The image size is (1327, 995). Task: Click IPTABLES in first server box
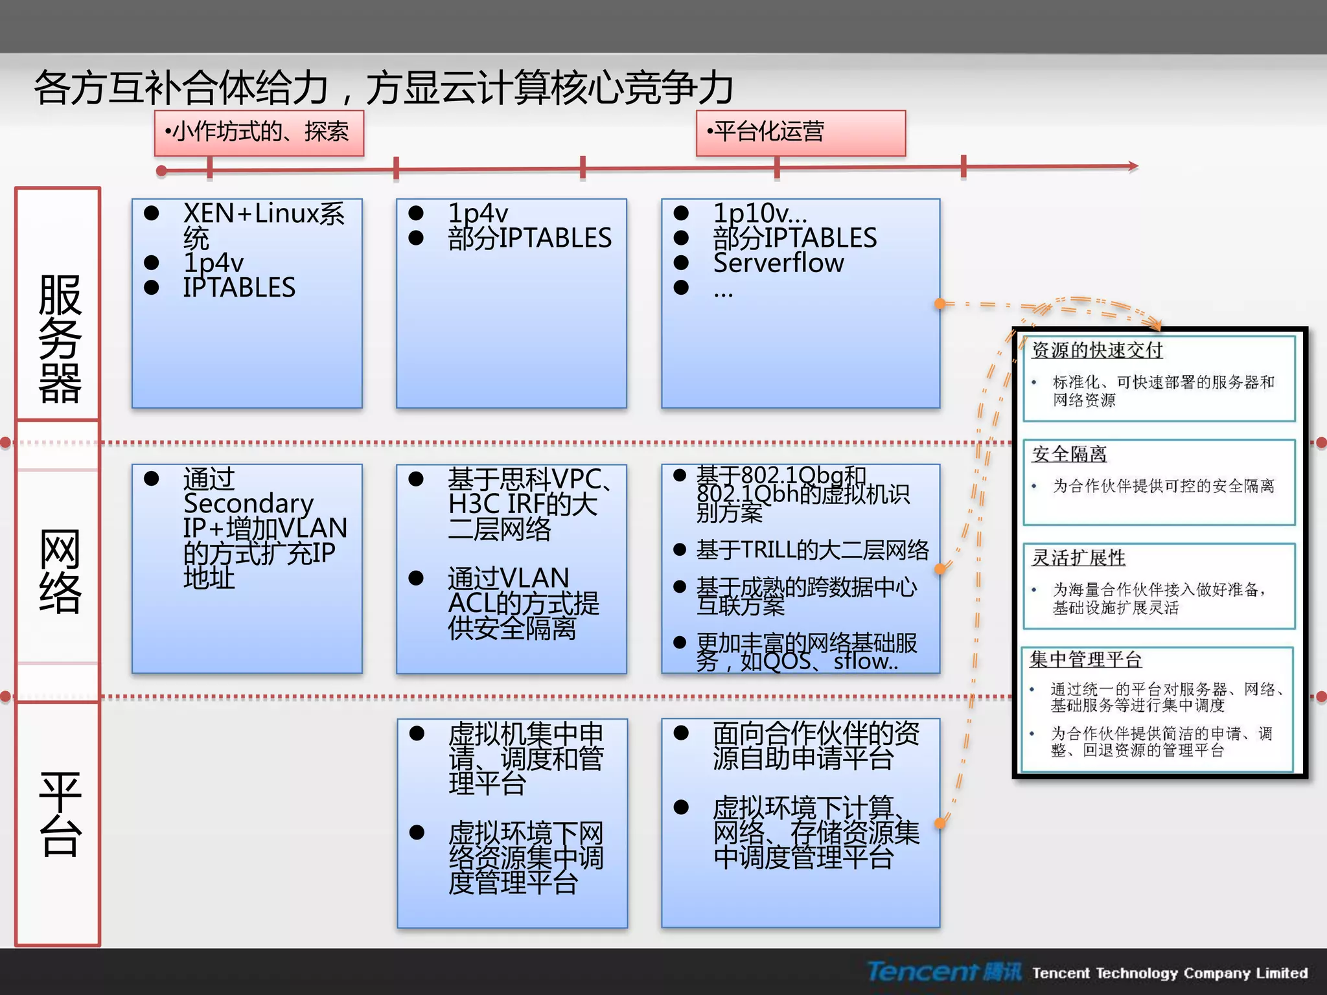[x=239, y=288]
